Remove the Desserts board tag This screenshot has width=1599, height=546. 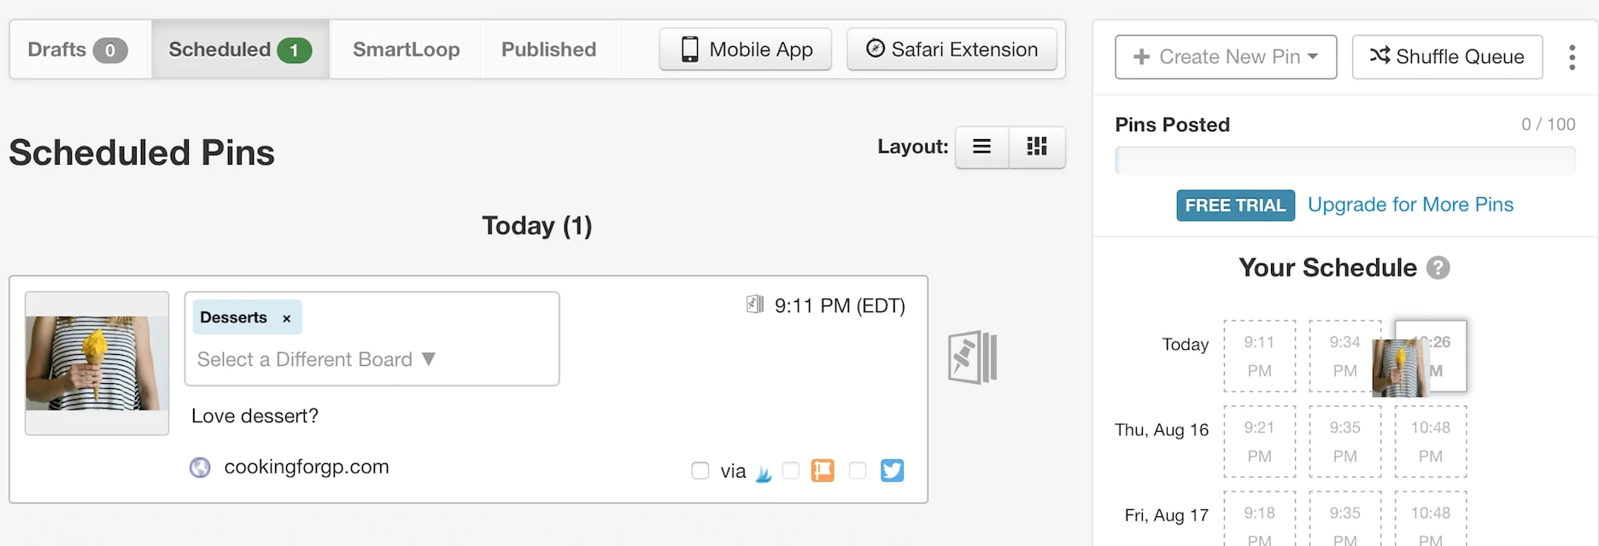tap(287, 318)
